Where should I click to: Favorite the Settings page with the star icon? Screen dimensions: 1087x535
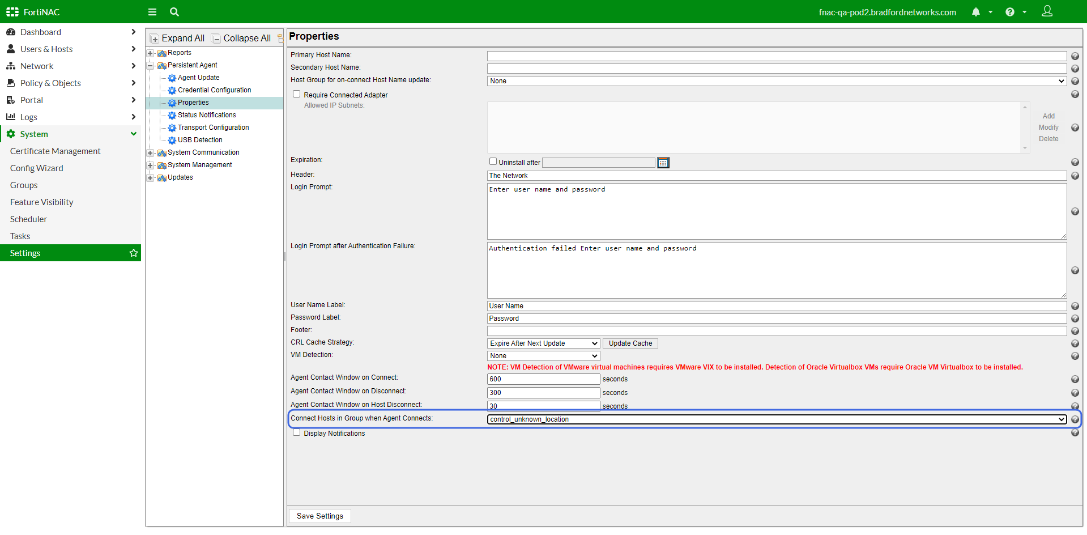134,253
